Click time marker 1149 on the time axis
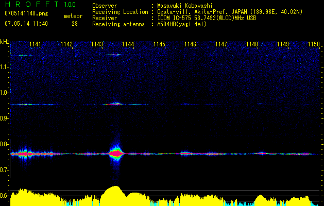This screenshot has width=324, height=206. (283, 44)
